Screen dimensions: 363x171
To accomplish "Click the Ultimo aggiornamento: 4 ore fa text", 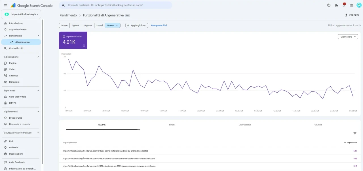I will tap(344, 25).
